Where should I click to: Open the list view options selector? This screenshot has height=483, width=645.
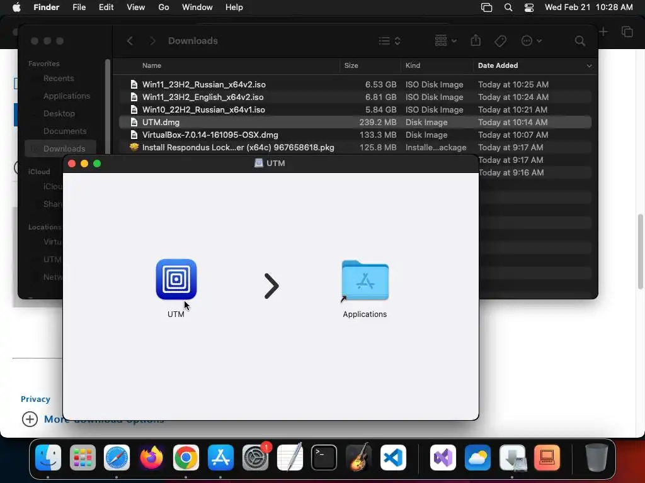click(x=389, y=41)
